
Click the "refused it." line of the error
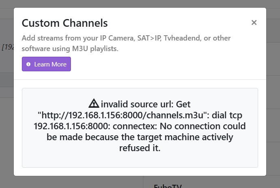pos(140,148)
